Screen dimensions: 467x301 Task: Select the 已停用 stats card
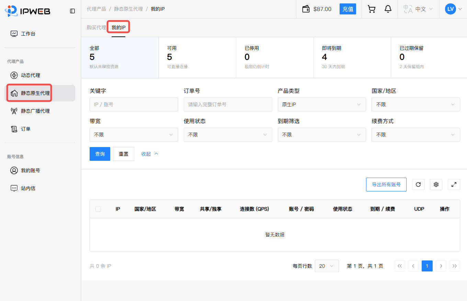pyautogui.click(x=275, y=57)
